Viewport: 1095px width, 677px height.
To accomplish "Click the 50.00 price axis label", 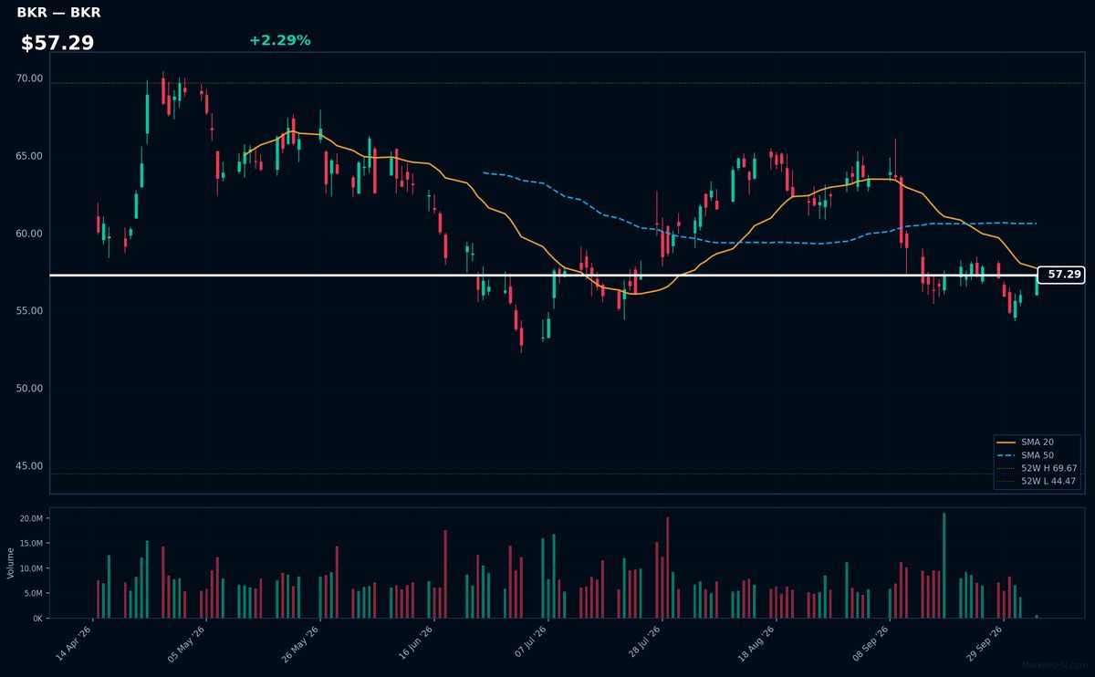I will [x=29, y=389].
